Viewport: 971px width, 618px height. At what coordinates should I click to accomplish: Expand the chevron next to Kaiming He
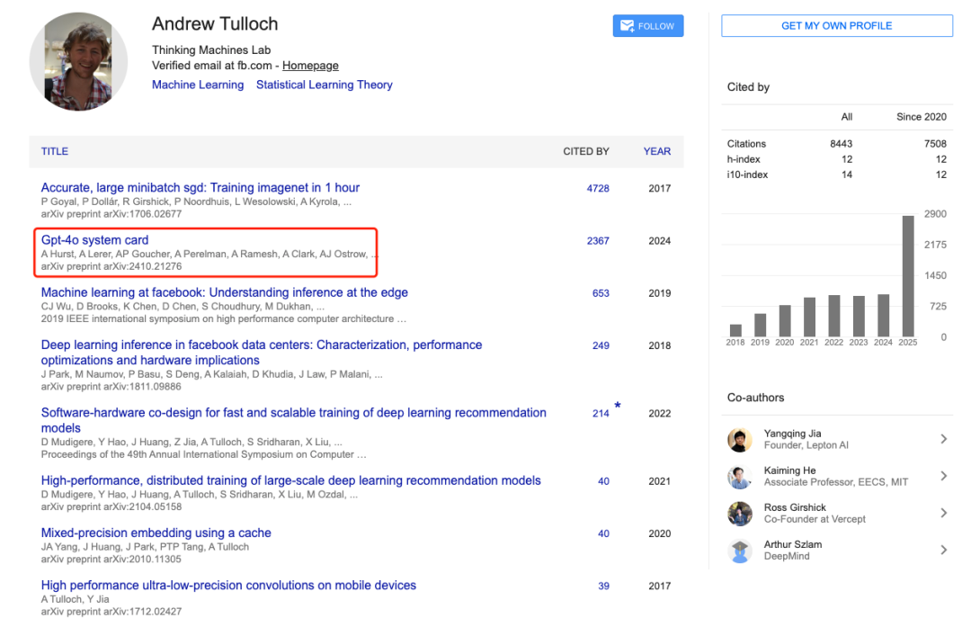coord(943,476)
